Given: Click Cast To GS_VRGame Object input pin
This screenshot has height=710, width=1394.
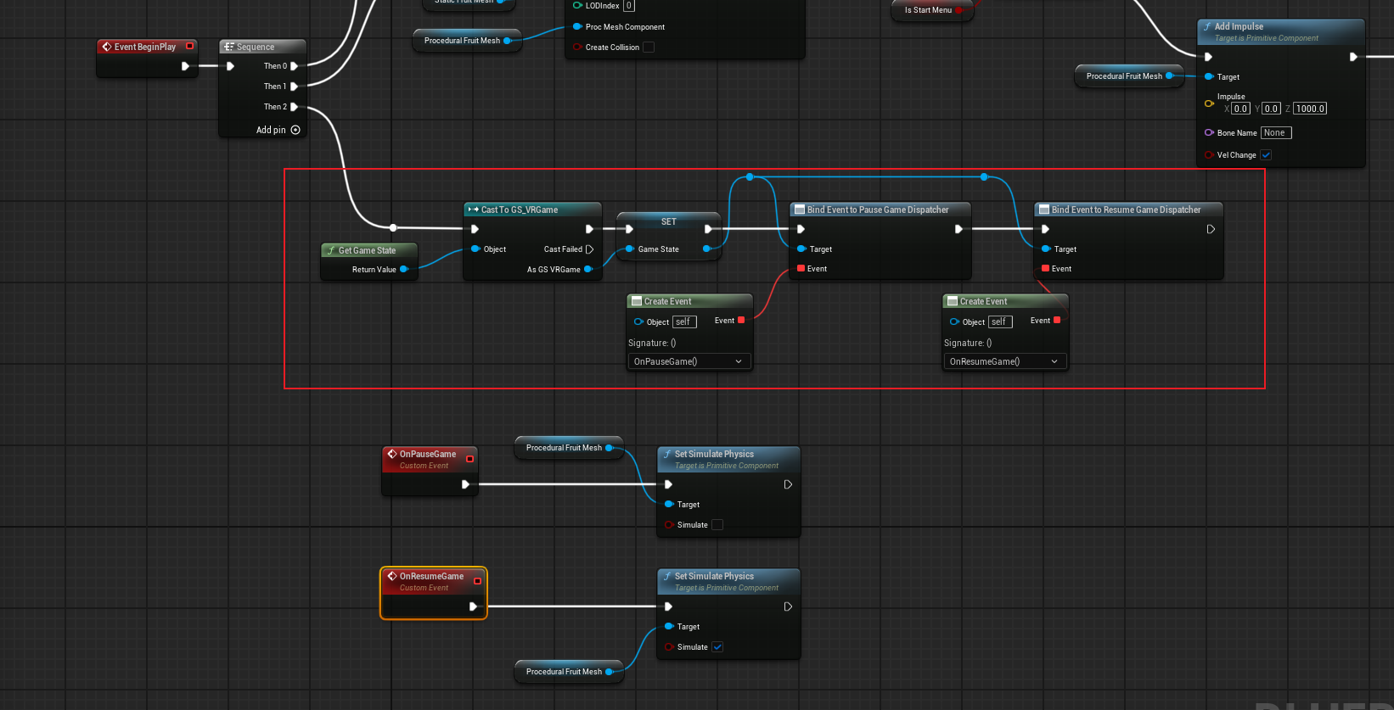Looking at the screenshot, I should point(475,249).
